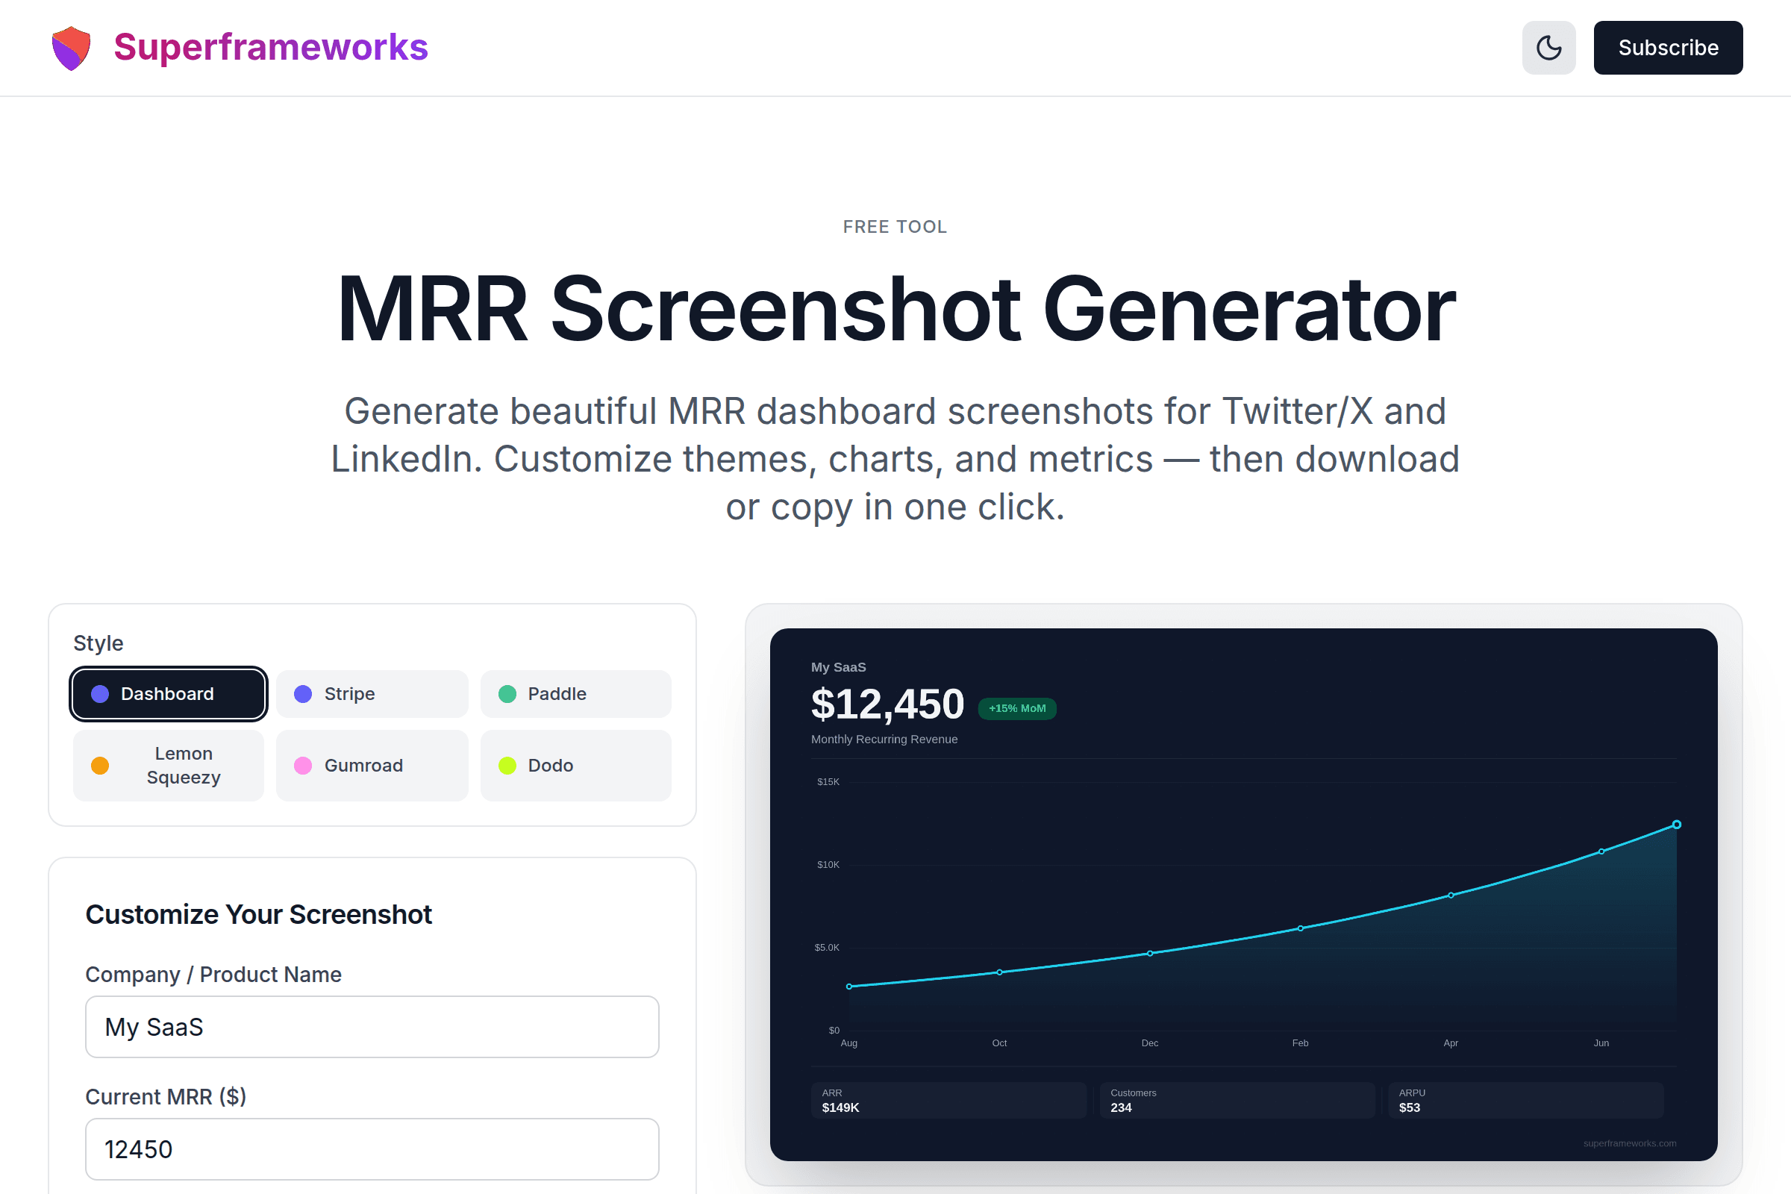Click the 'Monthly Recurring Revenue' label

[x=884, y=740]
